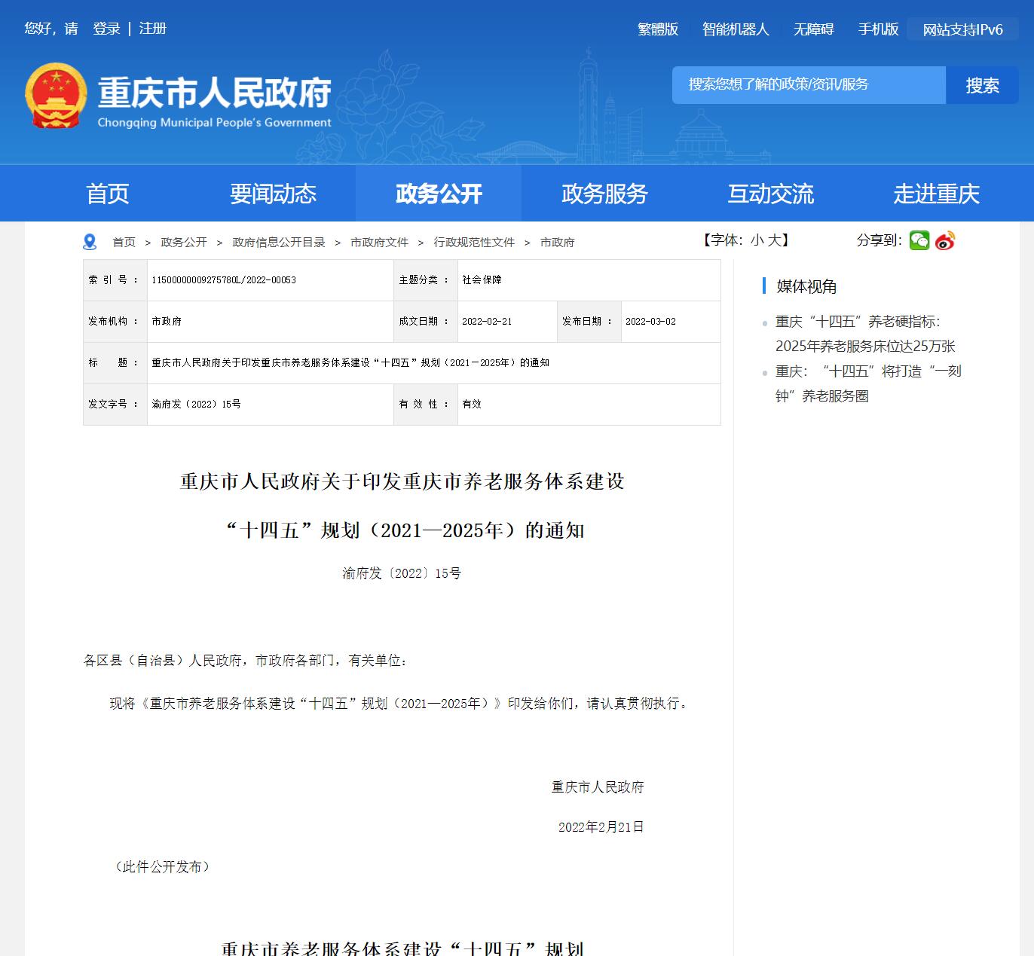Open the 手机版 mobile version
The image size is (1034, 956).
point(877,29)
